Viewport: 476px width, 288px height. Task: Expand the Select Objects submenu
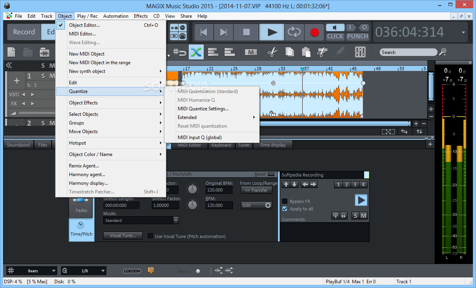110,114
